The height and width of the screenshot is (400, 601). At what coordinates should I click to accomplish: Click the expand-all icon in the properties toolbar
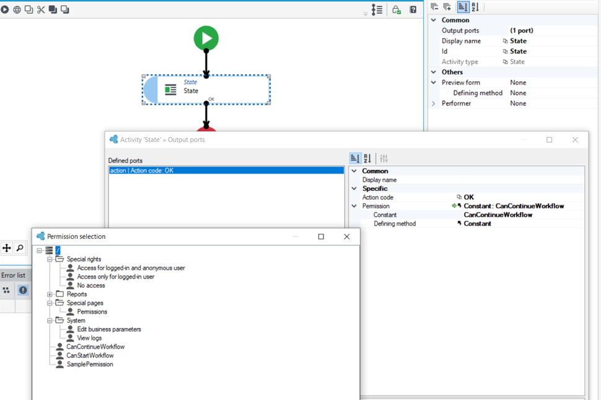tap(447, 7)
